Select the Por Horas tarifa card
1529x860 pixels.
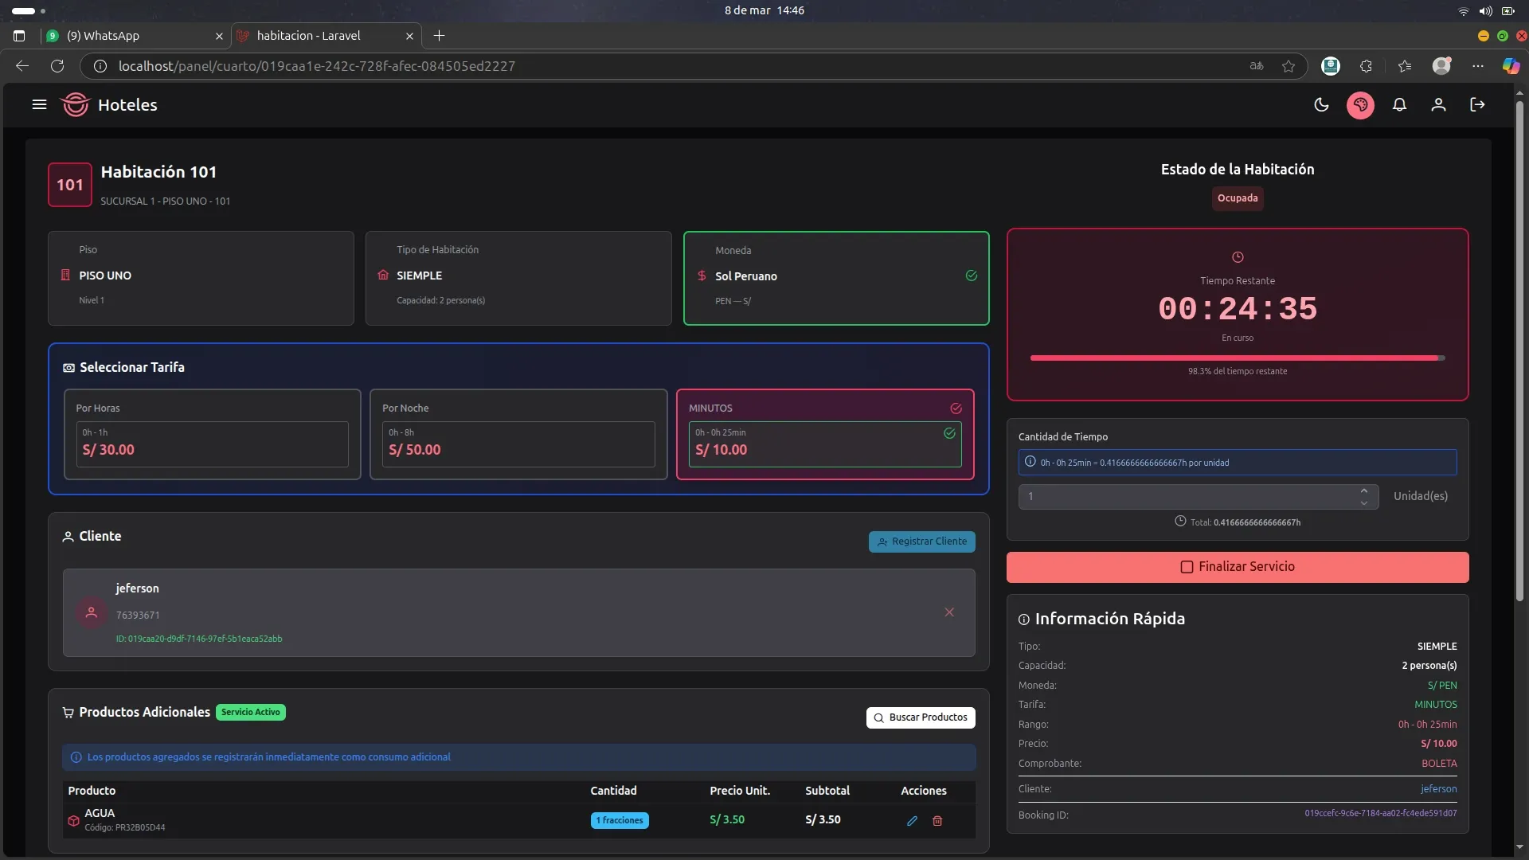[x=212, y=434]
